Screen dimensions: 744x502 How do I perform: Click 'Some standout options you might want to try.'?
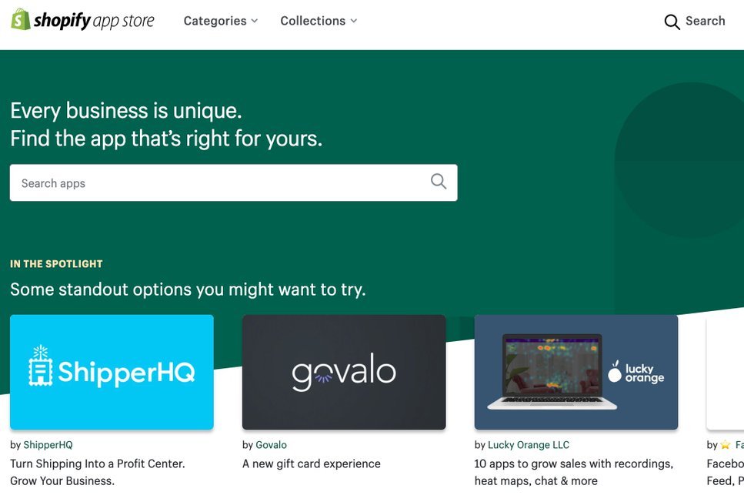[x=188, y=289]
